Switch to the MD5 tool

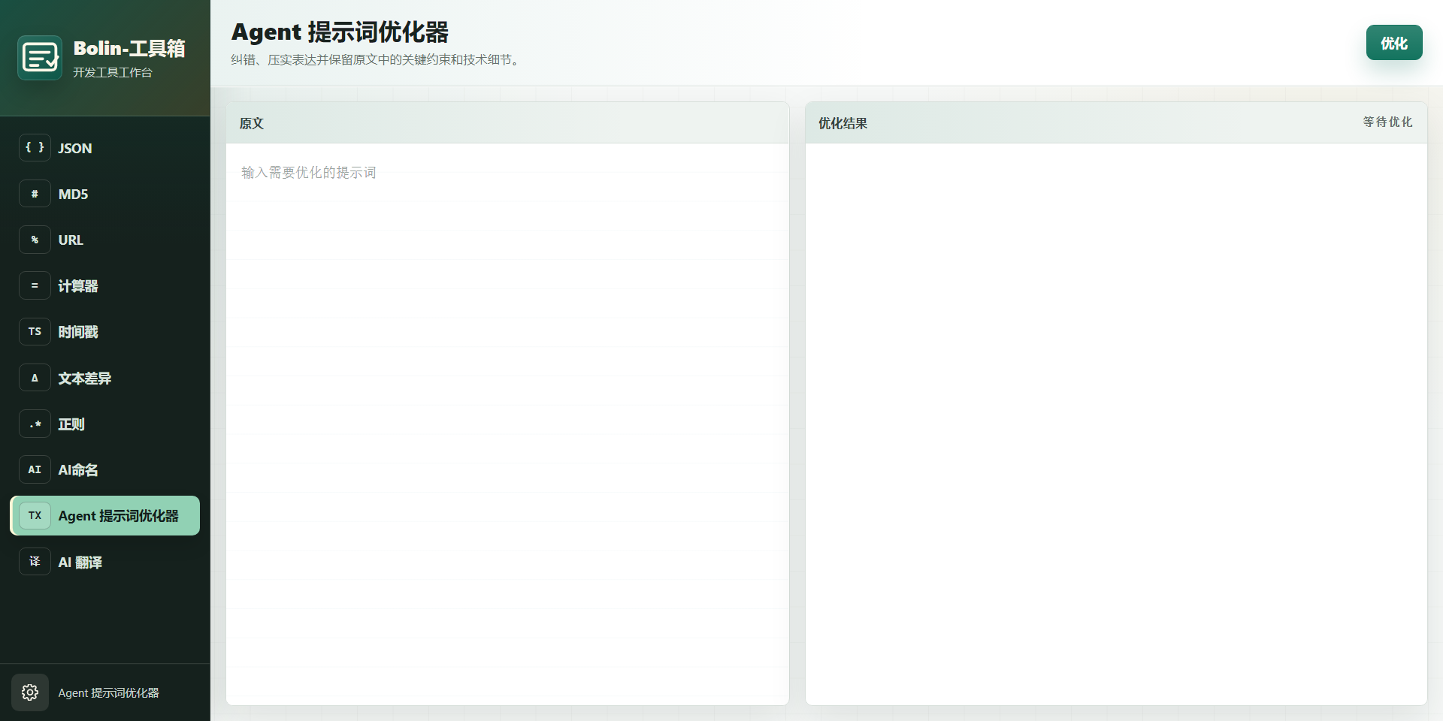(105, 194)
